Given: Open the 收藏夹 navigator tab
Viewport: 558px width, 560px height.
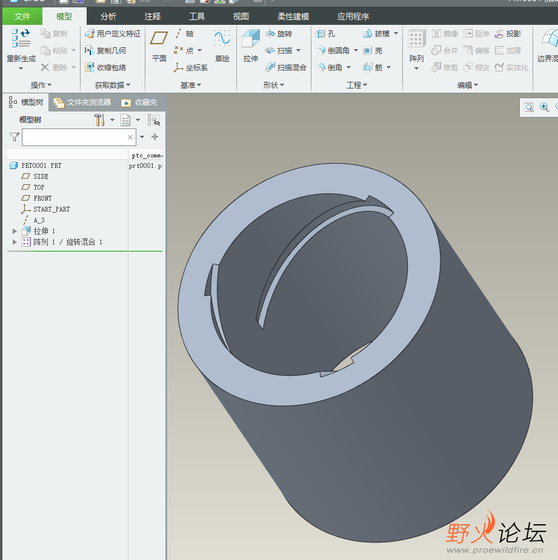Looking at the screenshot, I should click(139, 102).
